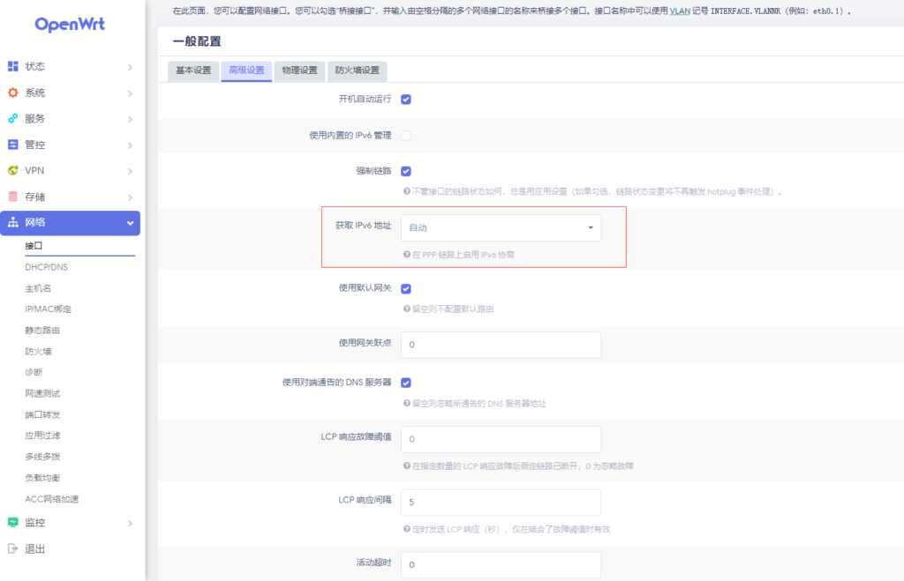Click the 监控 (Monitor) sidebar icon
This screenshot has height=581, width=904.
(x=12, y=523)
